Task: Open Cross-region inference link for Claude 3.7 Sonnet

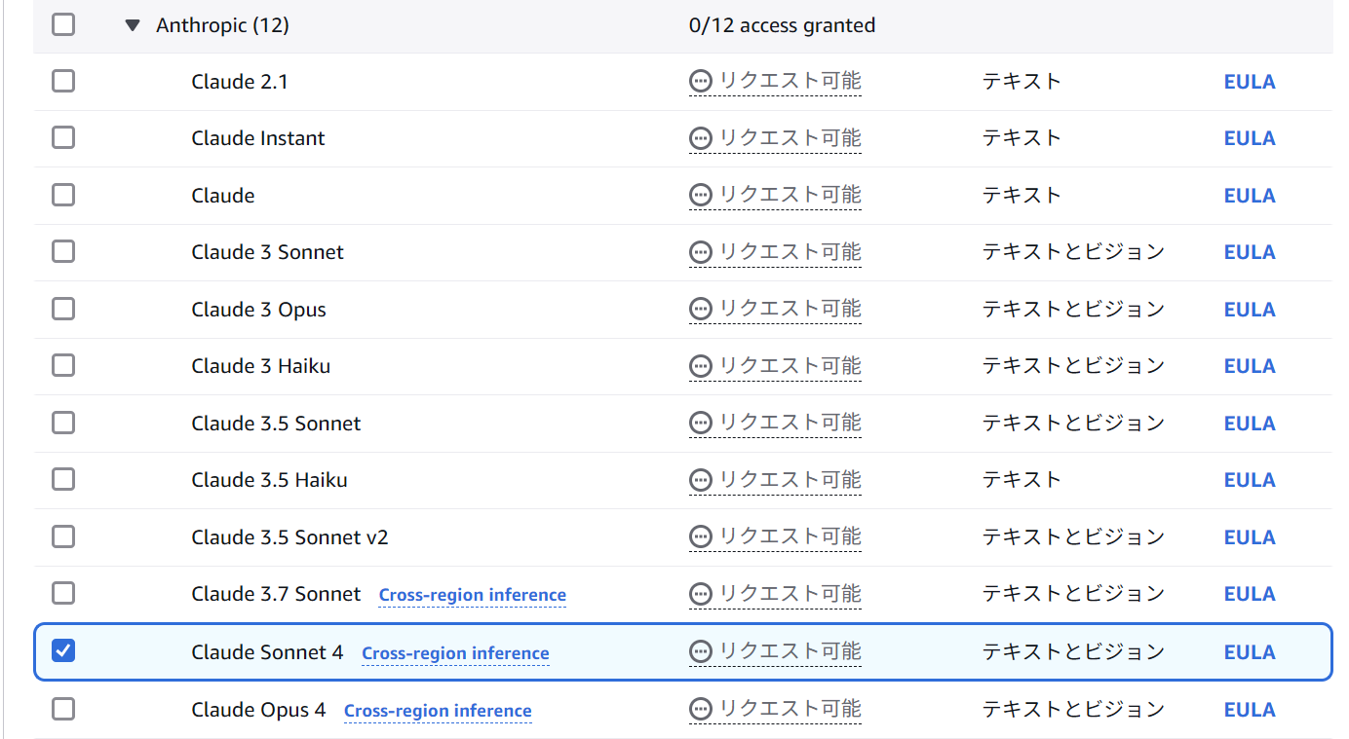Action: [472, 595]
